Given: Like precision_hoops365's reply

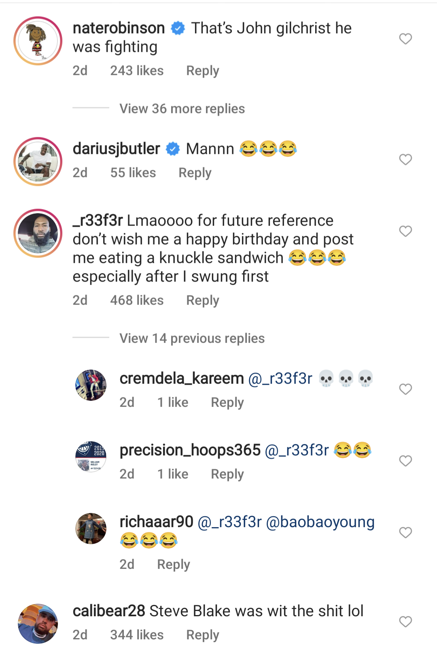Looking at the screenshot, I should (405, 461).
